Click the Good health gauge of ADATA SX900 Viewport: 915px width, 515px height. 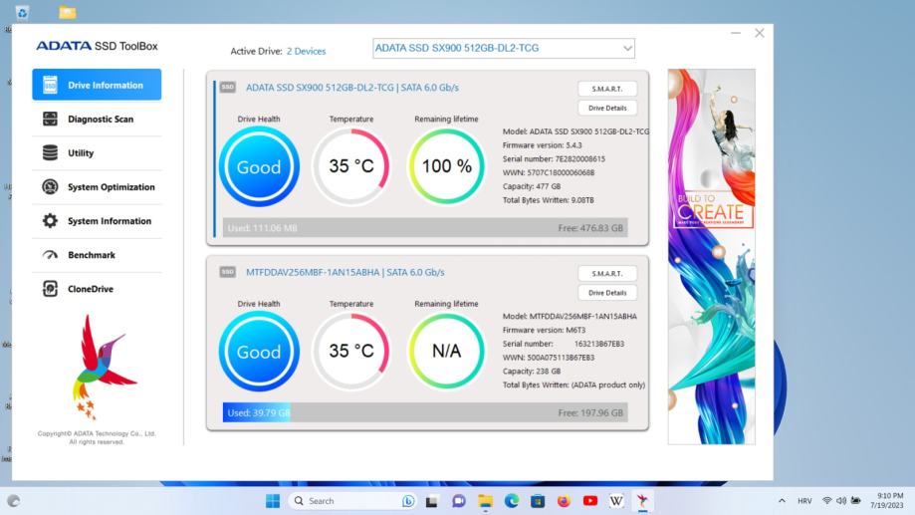point(259,166)
